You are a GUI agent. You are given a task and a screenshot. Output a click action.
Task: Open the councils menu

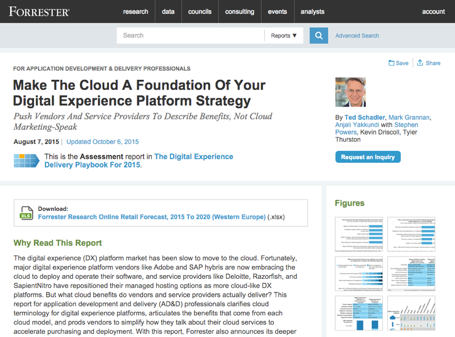200,11
